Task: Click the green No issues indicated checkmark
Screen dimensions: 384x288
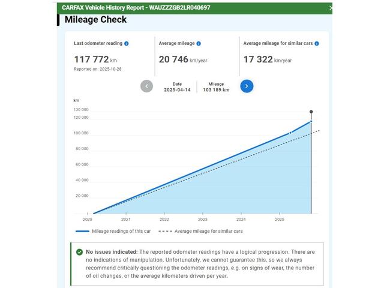Action: tap(79, 252)
